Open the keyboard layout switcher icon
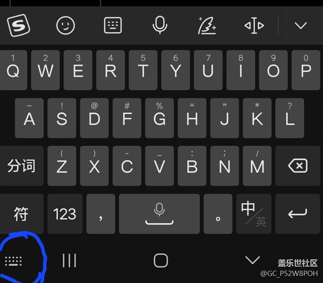Viewport: 323px width, 283px height. (113, 25)
